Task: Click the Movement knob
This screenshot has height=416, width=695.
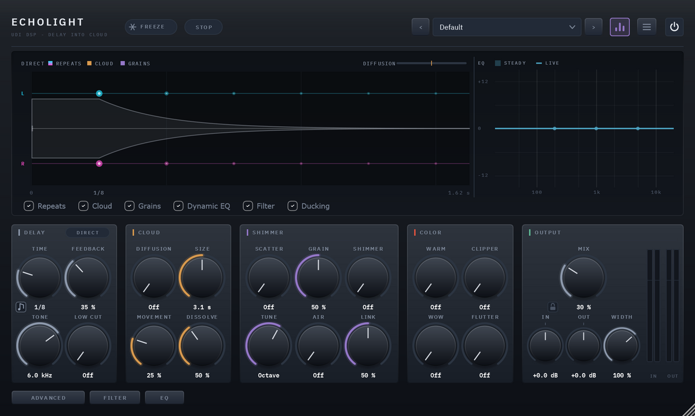Action: [153, 346]
